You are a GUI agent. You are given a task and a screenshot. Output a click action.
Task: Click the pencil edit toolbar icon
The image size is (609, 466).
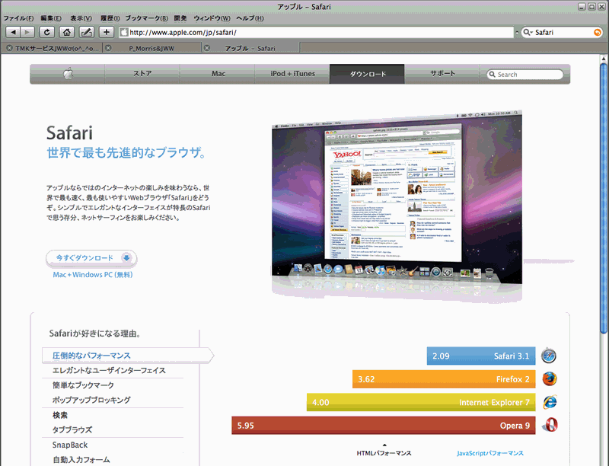(87, 32)
